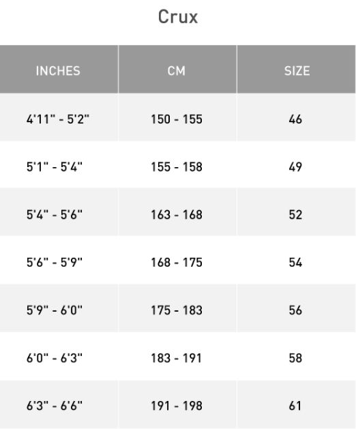The height and width of the screenshot is (429, 356).
Task: Click the 175 - 183 cm cell
Action: [x=177, y=308]
